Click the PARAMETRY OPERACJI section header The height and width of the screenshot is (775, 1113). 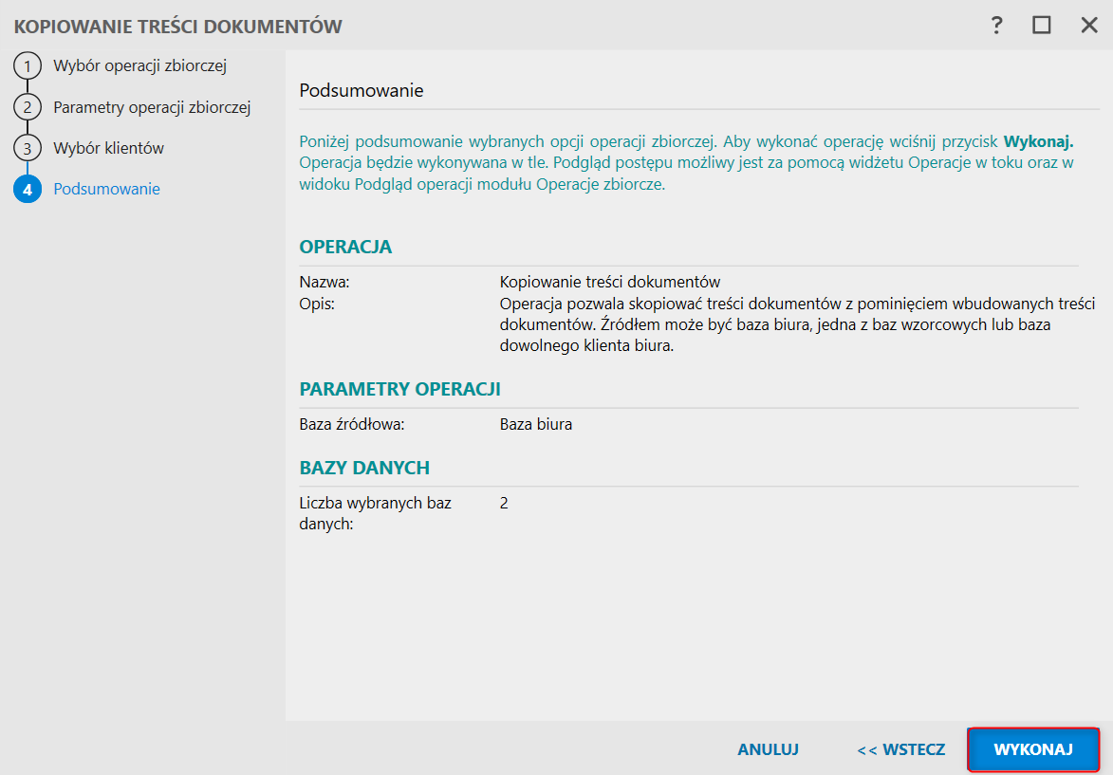[x=400, y=389]
